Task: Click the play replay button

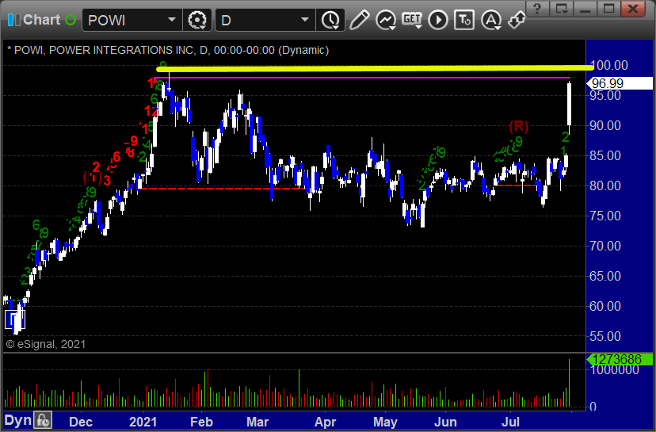Action: (x=438, y=20)
